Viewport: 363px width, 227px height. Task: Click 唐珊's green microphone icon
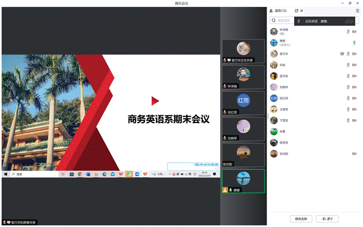[354, 43]
